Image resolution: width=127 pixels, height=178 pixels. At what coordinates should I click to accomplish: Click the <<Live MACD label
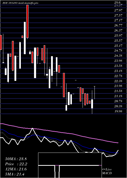pyautogui.click(x=107, y=171)
